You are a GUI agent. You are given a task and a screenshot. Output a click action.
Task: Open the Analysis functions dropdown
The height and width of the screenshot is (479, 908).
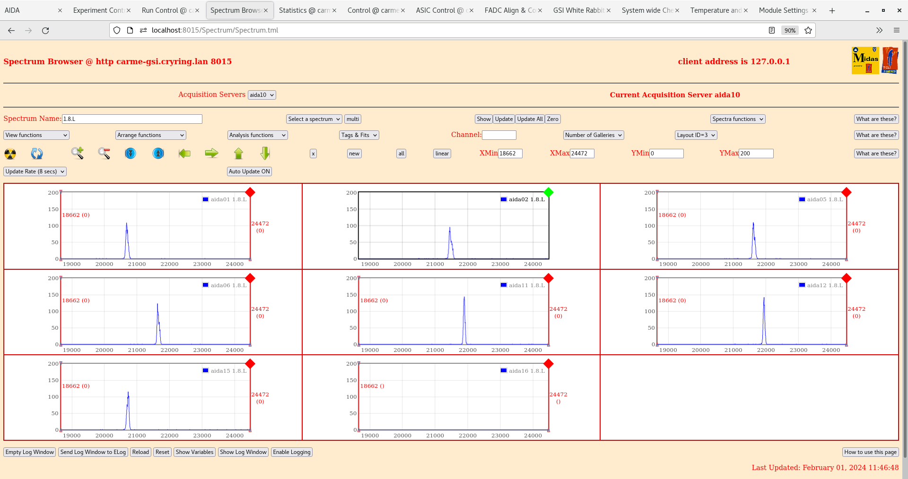click(x=257, y=135)
